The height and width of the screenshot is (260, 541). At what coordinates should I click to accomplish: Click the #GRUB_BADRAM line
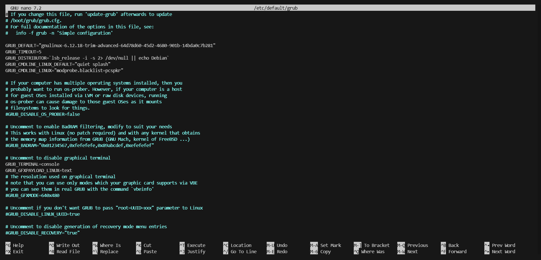[x=80, y=145]
